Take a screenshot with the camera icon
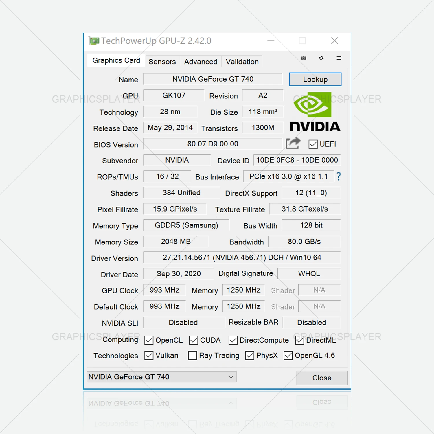 click(303, 58)
